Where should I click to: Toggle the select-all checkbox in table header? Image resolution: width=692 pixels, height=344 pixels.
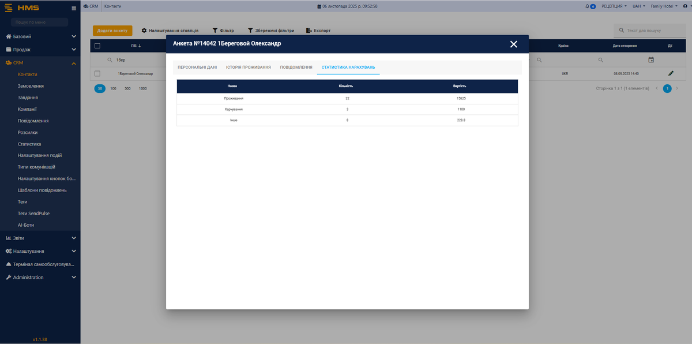(97, 46)
